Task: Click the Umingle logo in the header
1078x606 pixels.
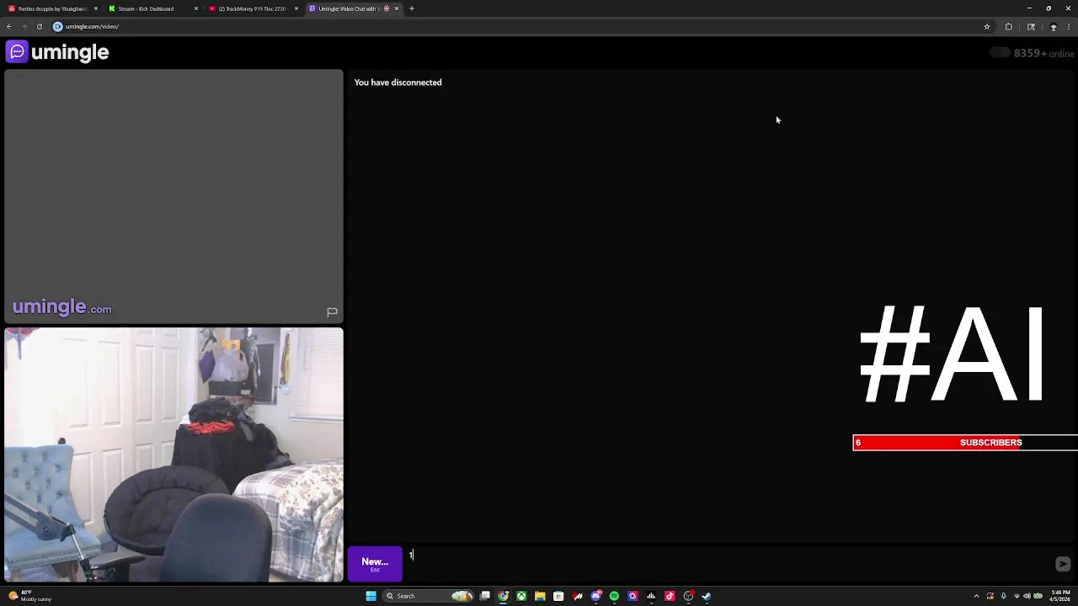Action: [57, 52]
